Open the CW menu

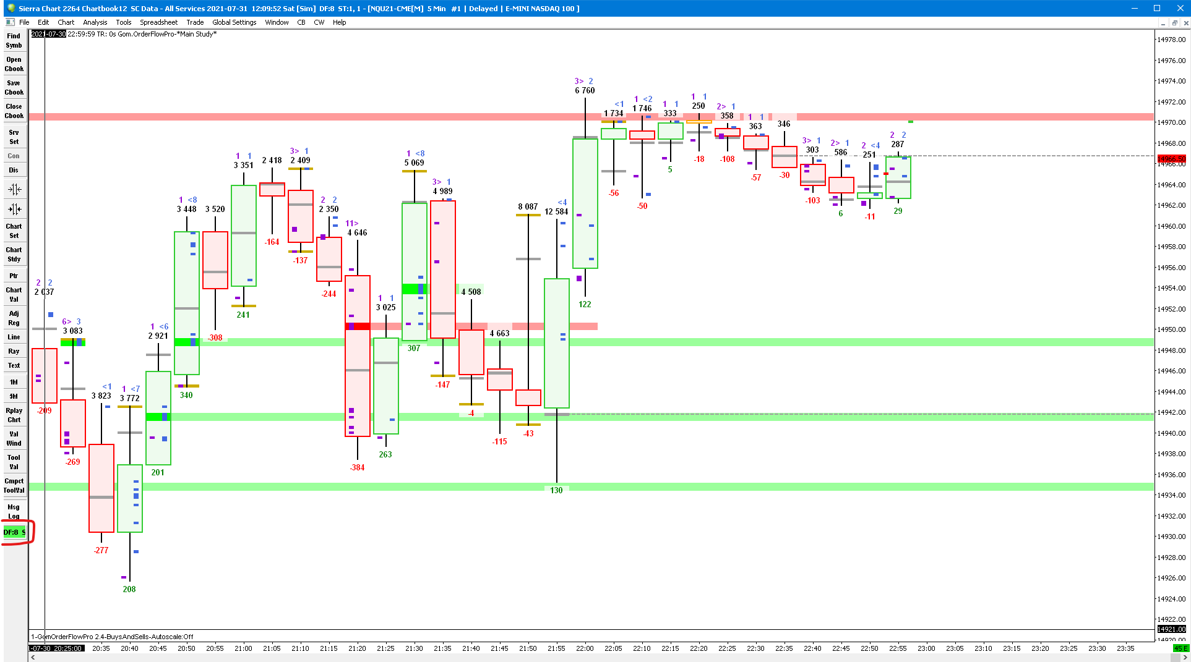tap(319, 22)
